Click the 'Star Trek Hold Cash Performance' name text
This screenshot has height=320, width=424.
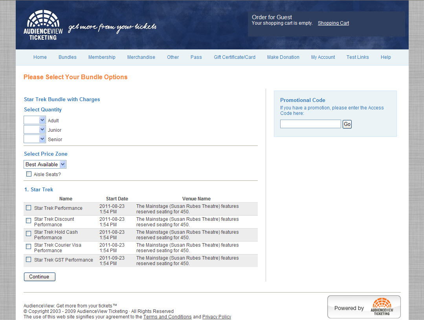pos(56,235)
